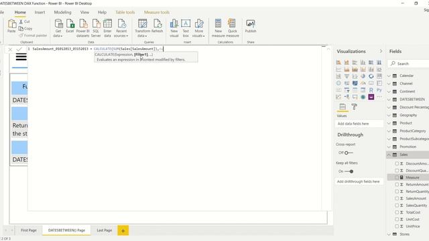
Task: Switch to the Home ribbon tab
Action: click(x=20, y=12)
